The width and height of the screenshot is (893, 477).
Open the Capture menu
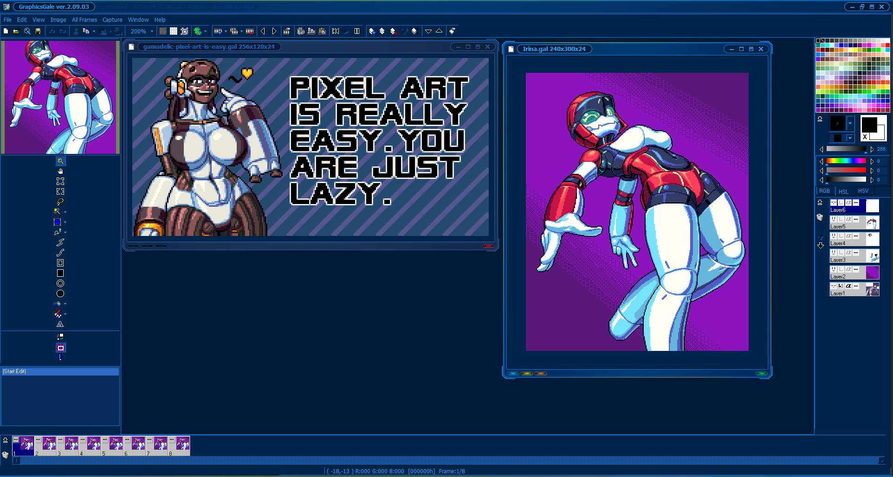(112, 20)
